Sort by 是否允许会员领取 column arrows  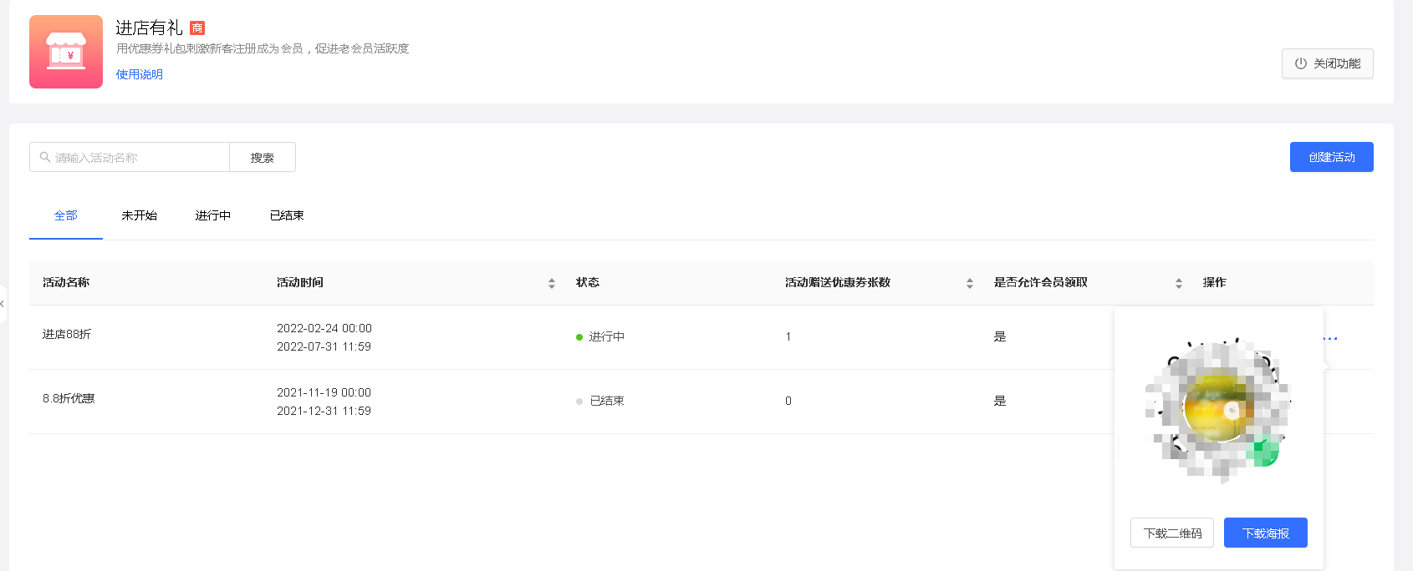click(1179, 283)
